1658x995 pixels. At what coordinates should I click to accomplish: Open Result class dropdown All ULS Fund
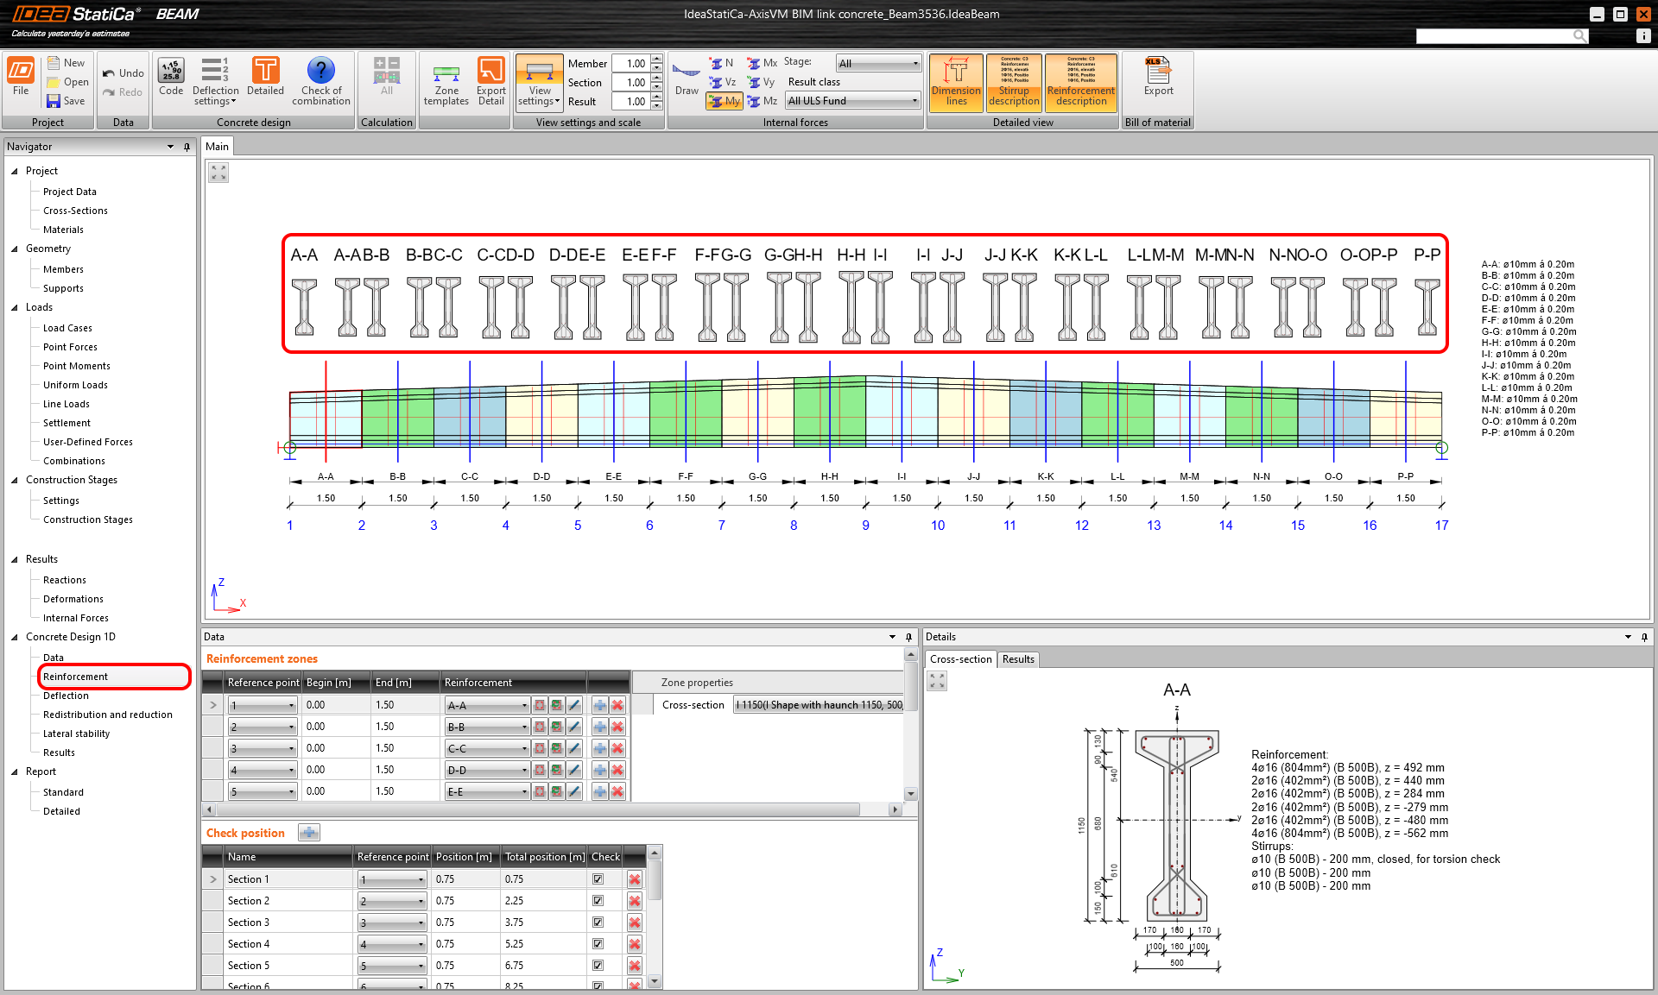(x=851, y=101)
